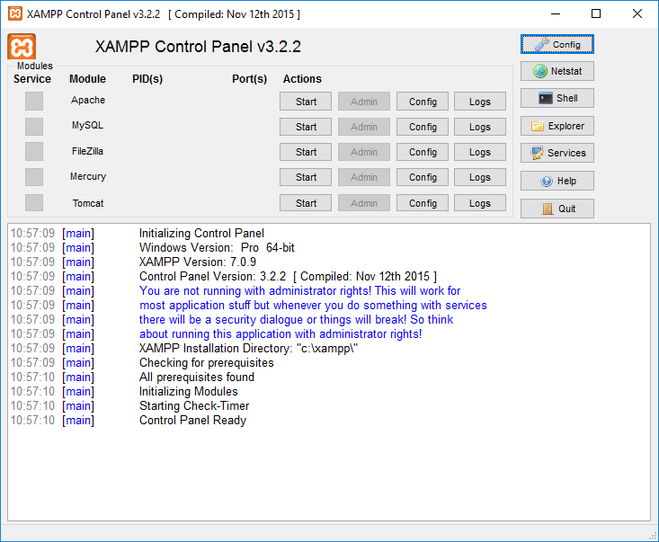
Task: View Logs for Tomcat
Action: pos(480,203)
